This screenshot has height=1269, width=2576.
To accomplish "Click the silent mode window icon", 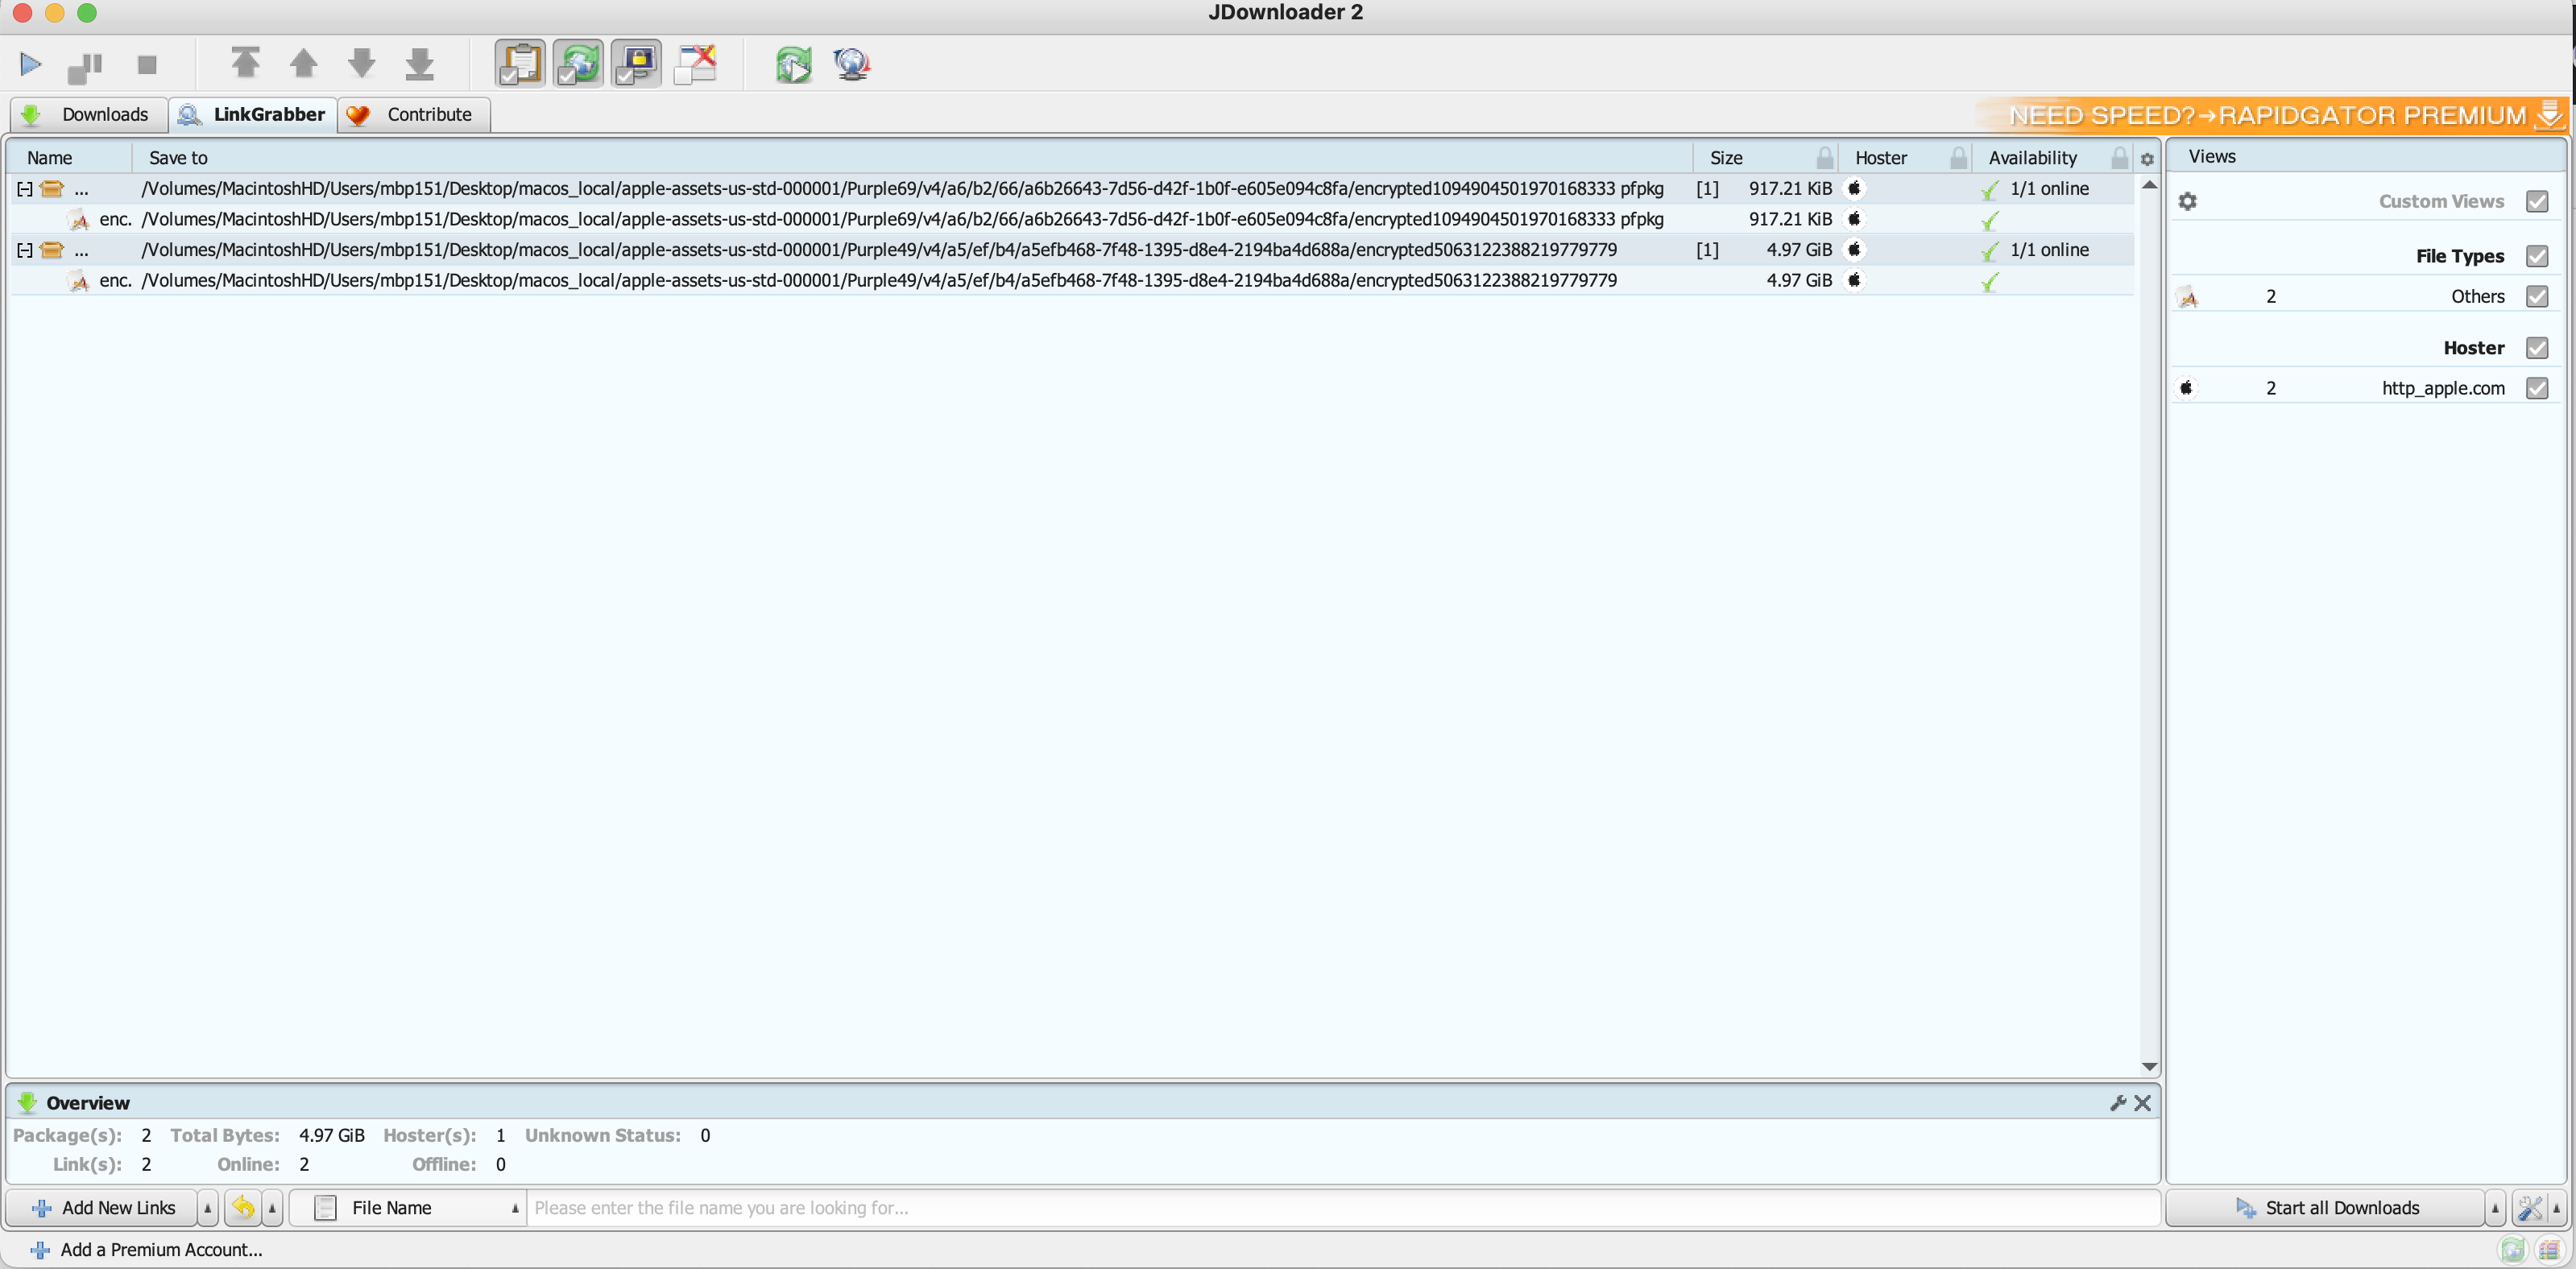I will pos(695,64).
